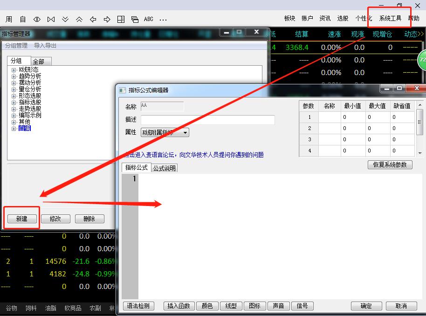Click the right arrow forward icon
The image size is (426, 316).
coord(107,19)
